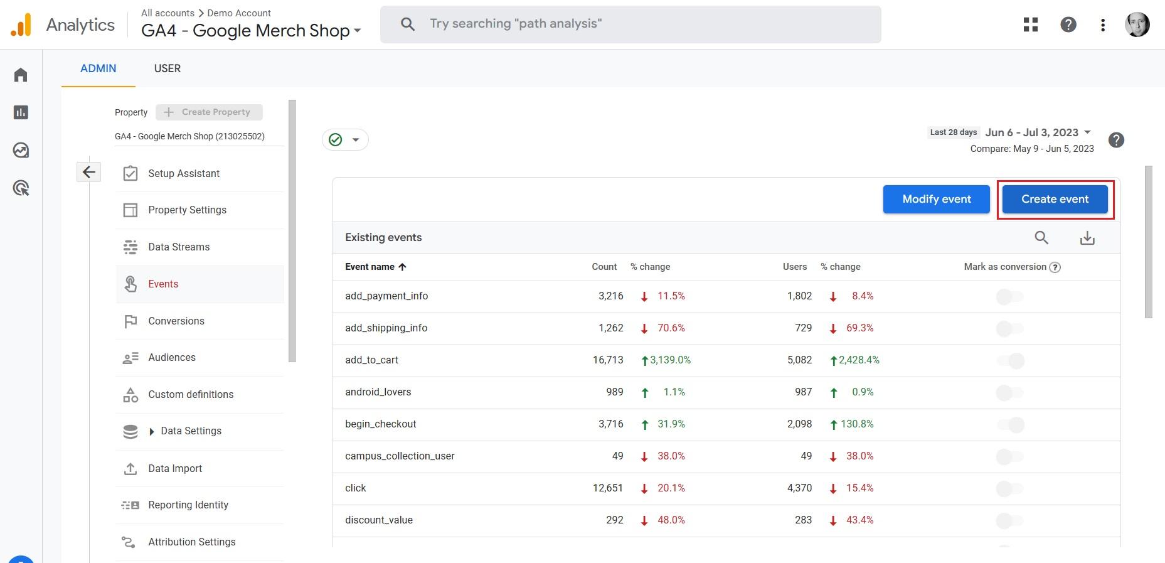
Task: Open the Explore icon in left rail
Action: coord(21,151)
